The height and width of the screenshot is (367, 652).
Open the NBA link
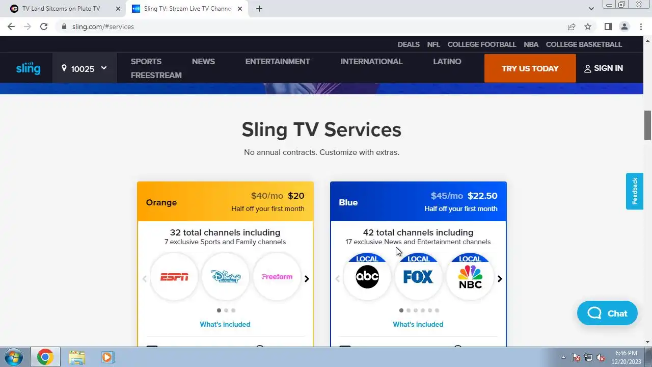tap(531, 44)
